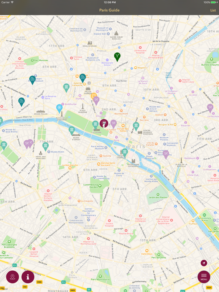219x292 pixels.
Task: Select the purple restaurant pin near Le Fumoir
Action: click(x=113, y=124)
